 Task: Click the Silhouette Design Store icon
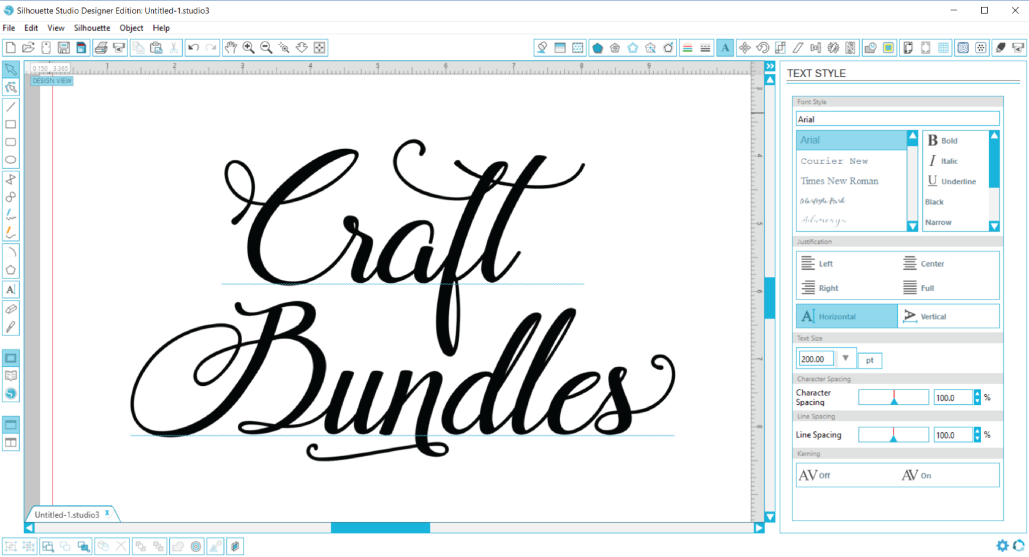[x=11, y=394]
